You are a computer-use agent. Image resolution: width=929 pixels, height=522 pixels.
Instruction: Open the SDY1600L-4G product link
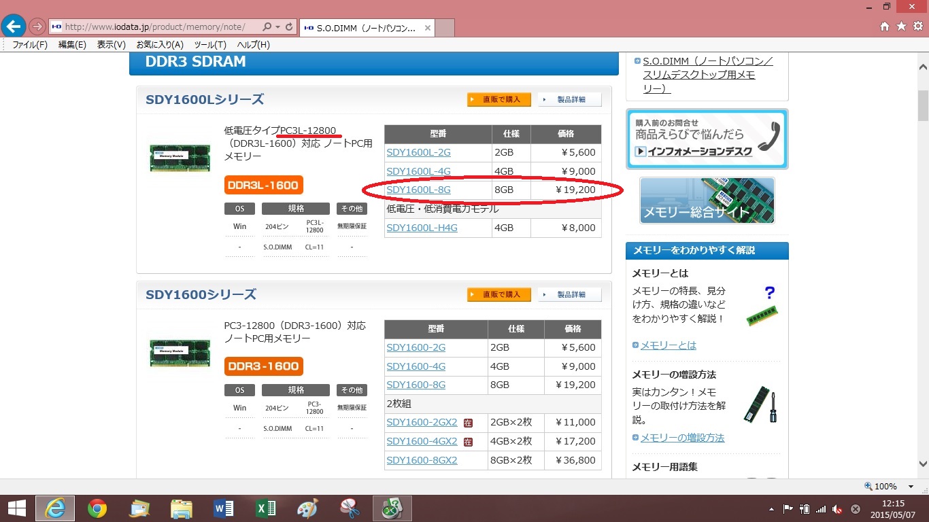[x=418, y=171]
